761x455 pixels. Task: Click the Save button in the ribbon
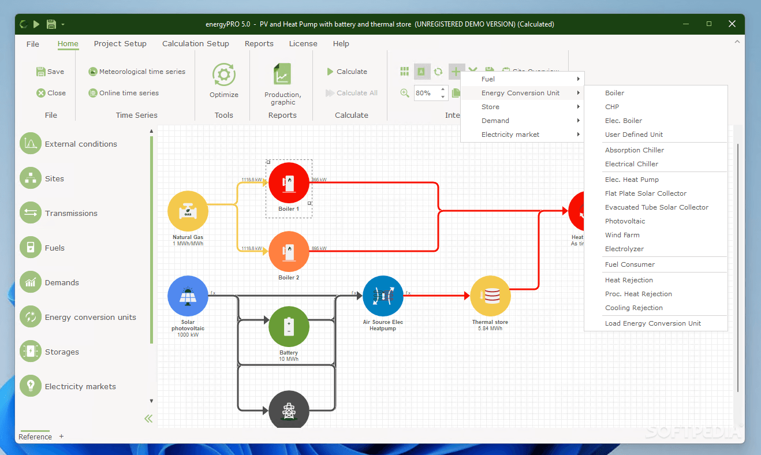click(x=50, y=72)
